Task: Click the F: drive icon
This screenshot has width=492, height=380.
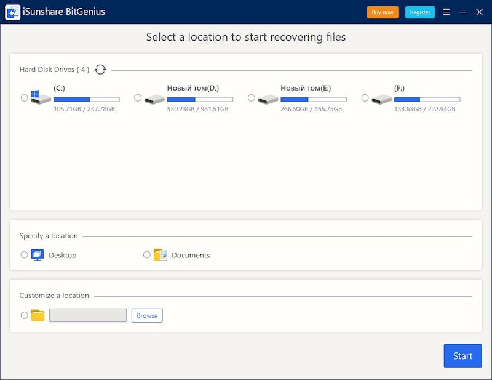Action: 381,99
